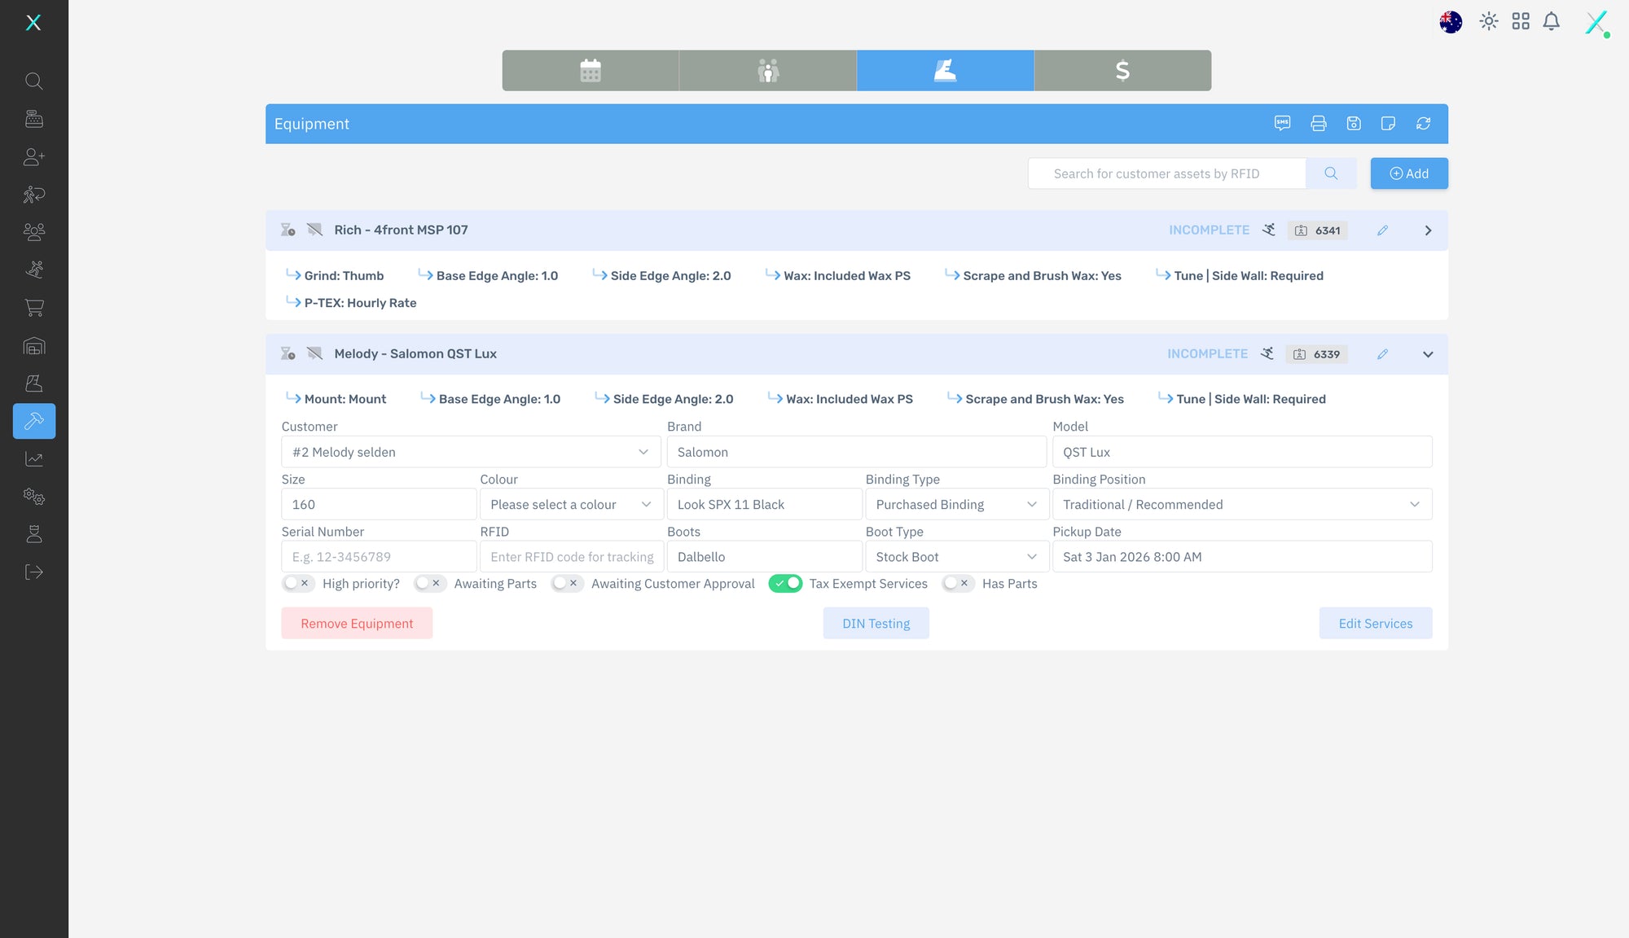Turn on Awaiting Parts toggle
The height and width of the screenshot is (938, 1629).
click(428, 584)
